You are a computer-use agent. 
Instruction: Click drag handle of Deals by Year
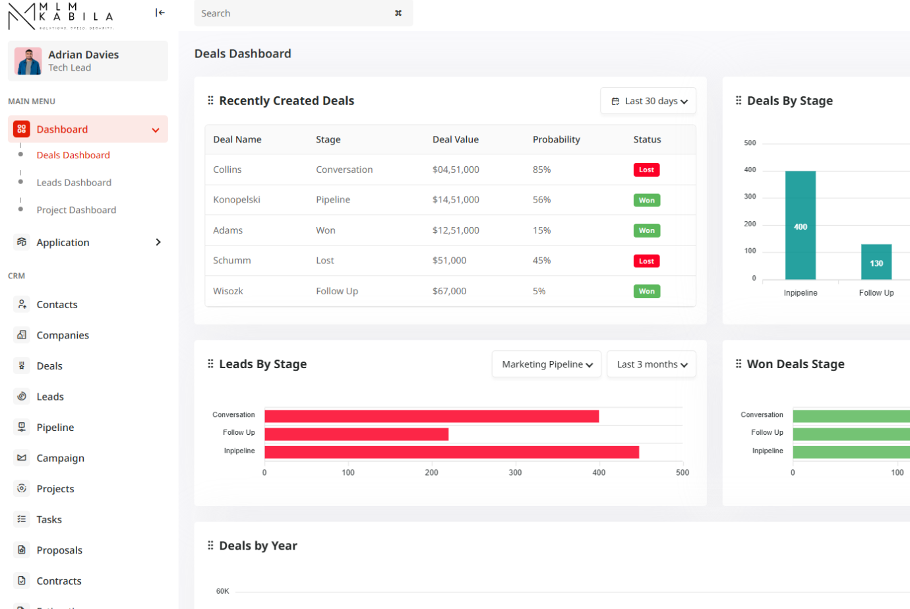(x=210, y=545)
